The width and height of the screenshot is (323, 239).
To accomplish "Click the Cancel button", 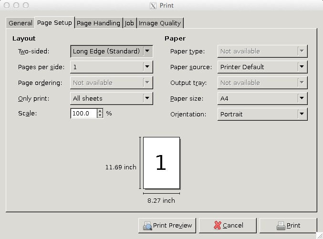I will point(228,225).
